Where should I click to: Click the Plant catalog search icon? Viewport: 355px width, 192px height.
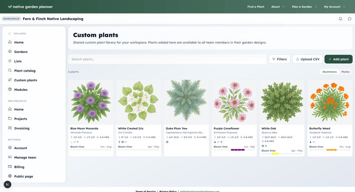10,70
